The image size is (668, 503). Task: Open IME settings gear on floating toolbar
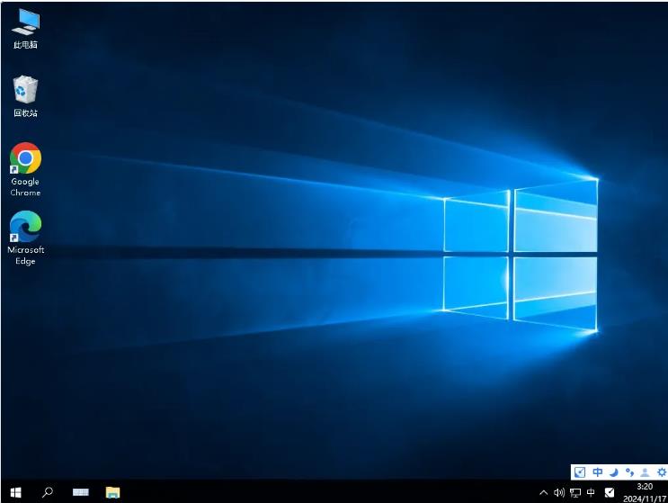pyautogui.click(x=662, y=472)
